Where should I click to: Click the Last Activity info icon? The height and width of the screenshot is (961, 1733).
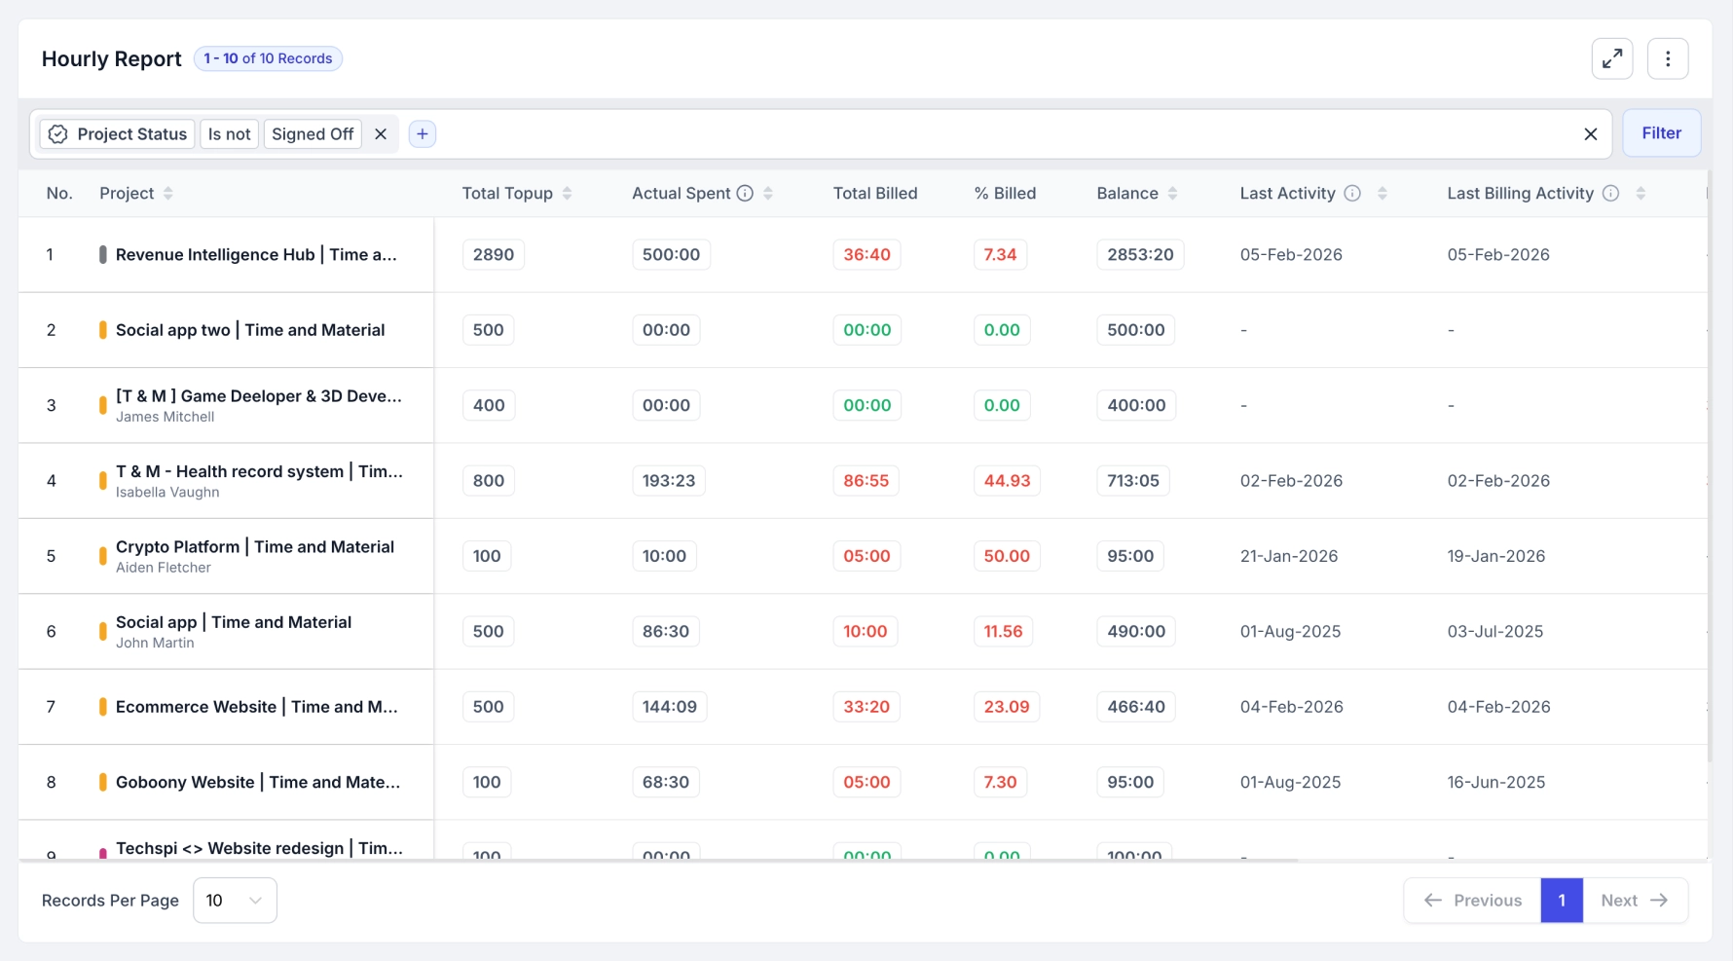1352,193
